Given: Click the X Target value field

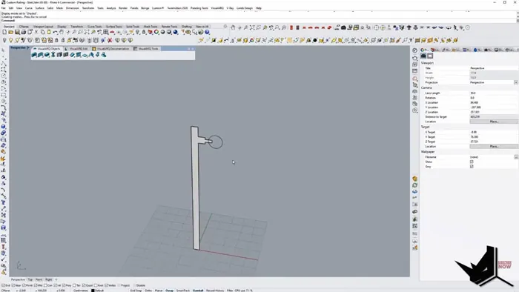Looking at the screenshot, I should coord(494,132).
